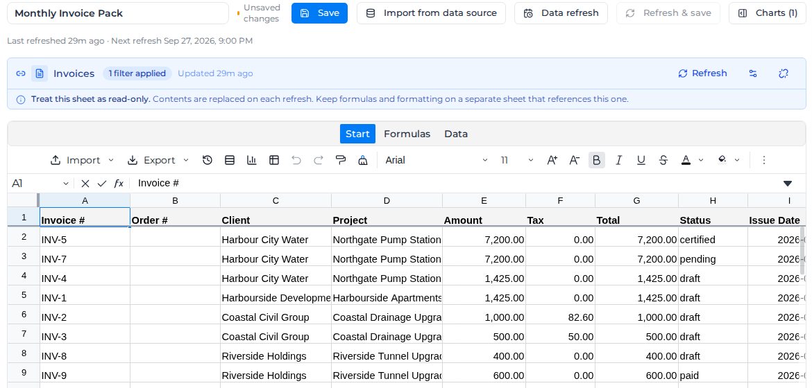Open the version history clock icon

pyautogui.click(x=208, y=160)
